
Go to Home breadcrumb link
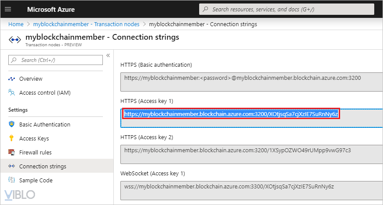coord(16,24)
